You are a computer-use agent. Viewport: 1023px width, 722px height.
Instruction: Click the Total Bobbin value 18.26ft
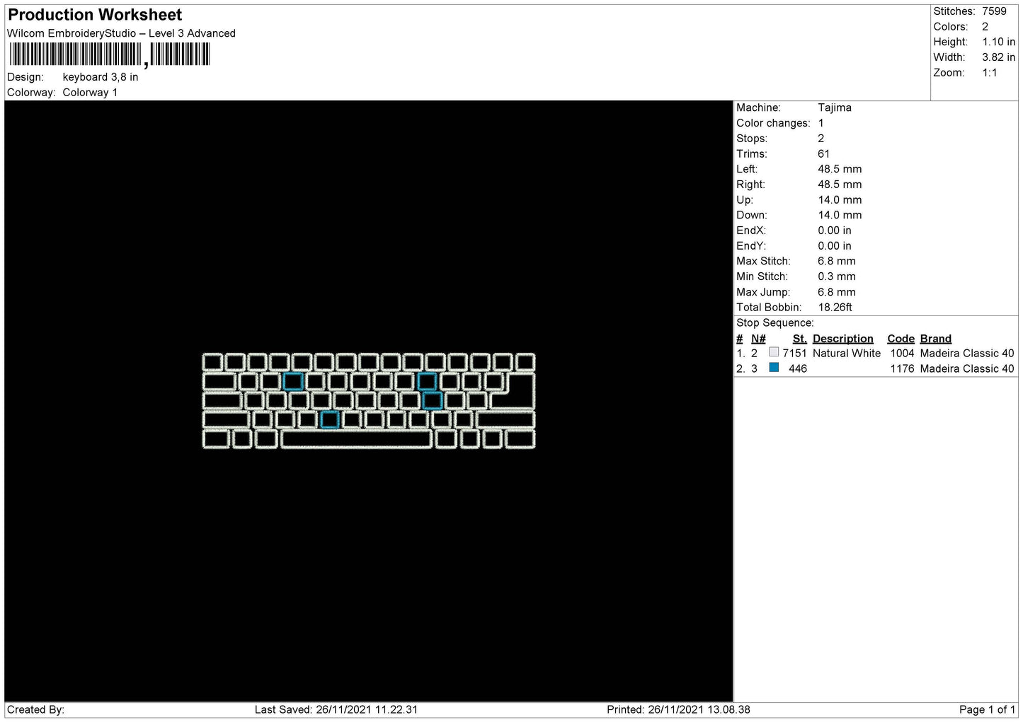835,307
